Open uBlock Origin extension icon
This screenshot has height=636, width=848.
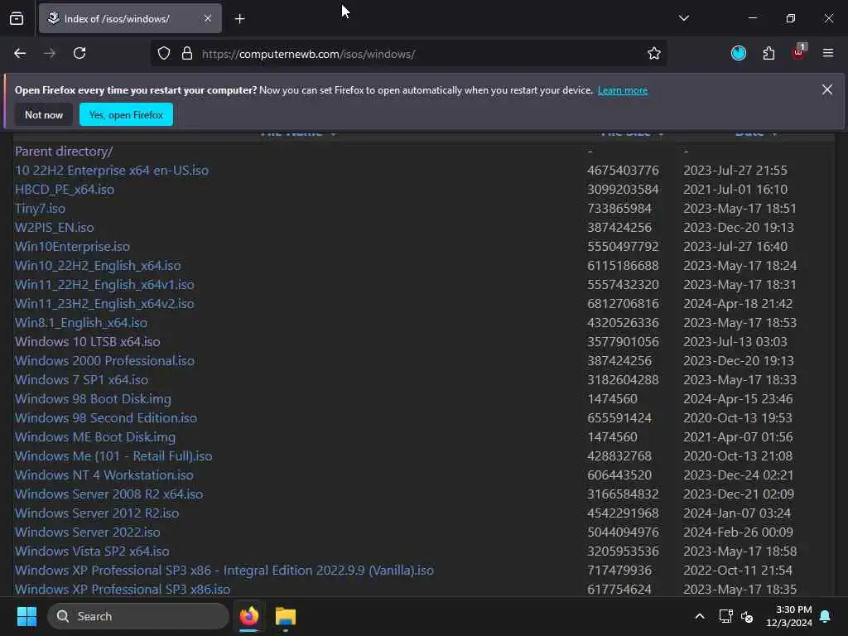(799, 52)
